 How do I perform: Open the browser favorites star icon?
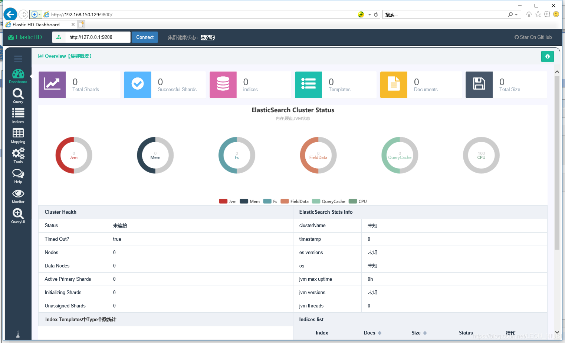pos(538,14)
